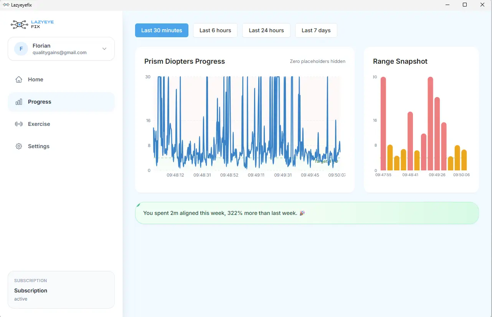Switch to the Last 6 hours view
Screen dimensions: 492x317
[215, 30]
